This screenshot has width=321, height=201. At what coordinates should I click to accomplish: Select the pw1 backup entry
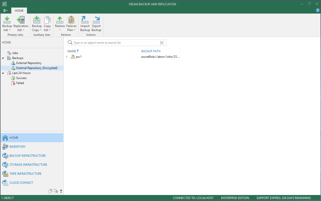79,57
